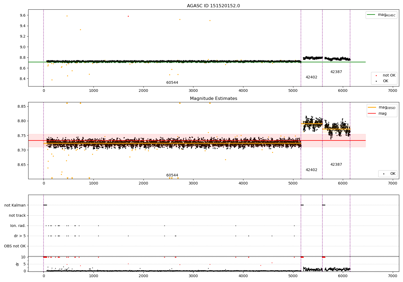
Task: Click the 'not track' row label
Action: click(x=17, y=215)
